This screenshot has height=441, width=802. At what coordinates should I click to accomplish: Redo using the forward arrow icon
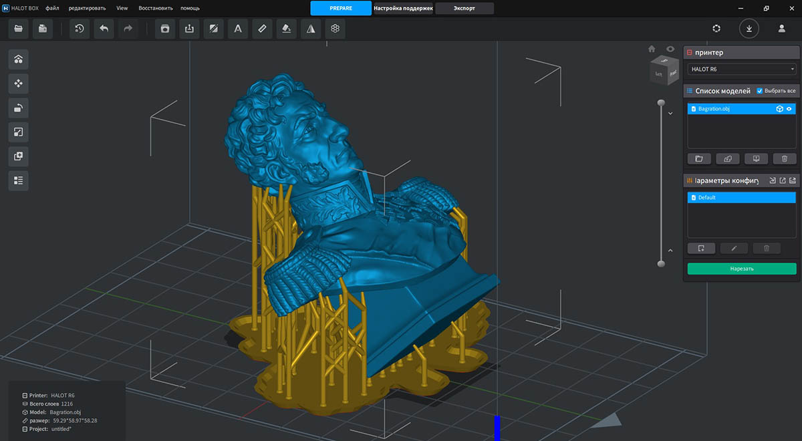pyautogui.click(x=128, y=29)
